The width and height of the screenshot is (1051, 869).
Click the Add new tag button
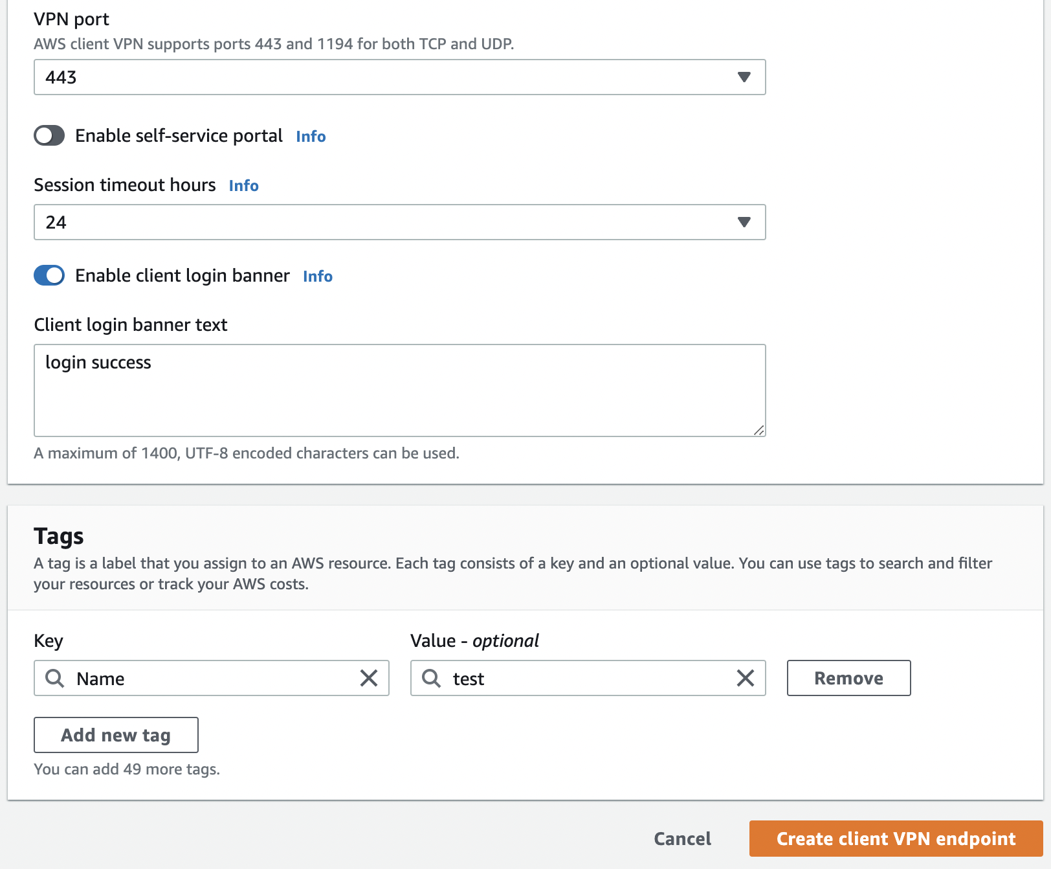[116, 735]
